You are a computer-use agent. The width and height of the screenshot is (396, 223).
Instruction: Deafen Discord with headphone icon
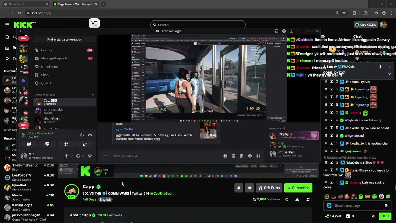tap(78, 156)
